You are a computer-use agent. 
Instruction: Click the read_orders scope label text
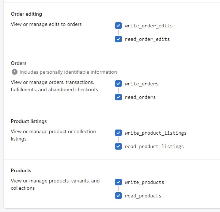coord(140,97)
